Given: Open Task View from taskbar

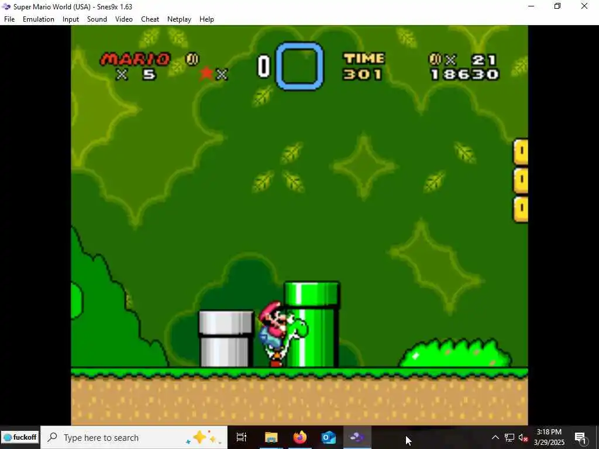Looking at the screenshot, I should click(242, 437).
